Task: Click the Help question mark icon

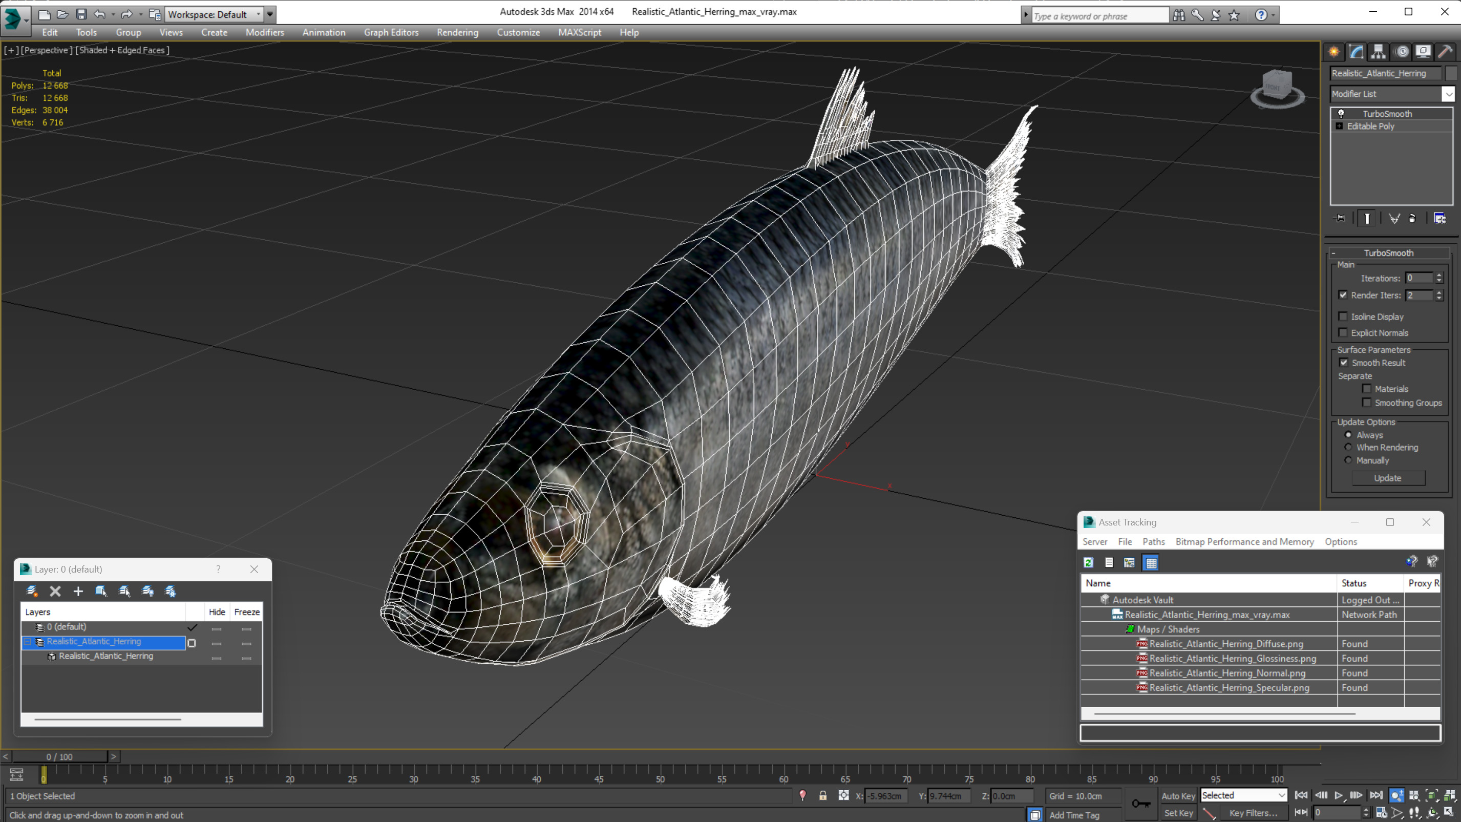Action: point(1261,15)
